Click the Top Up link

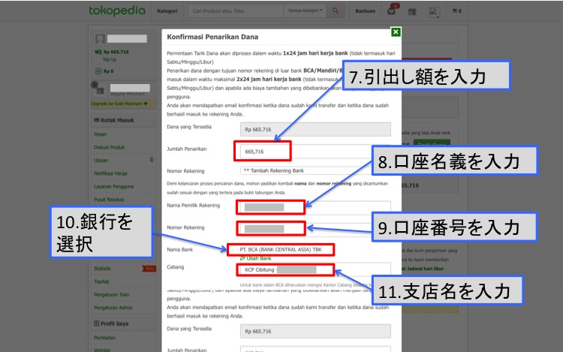[110, 59]
